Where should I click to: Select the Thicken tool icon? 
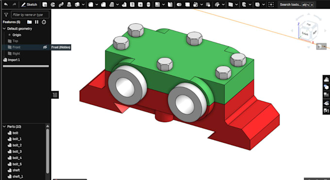coord(77,4)
